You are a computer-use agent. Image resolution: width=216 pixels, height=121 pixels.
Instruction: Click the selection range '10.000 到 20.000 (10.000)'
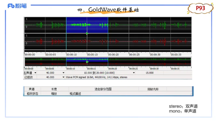(99, 73)
